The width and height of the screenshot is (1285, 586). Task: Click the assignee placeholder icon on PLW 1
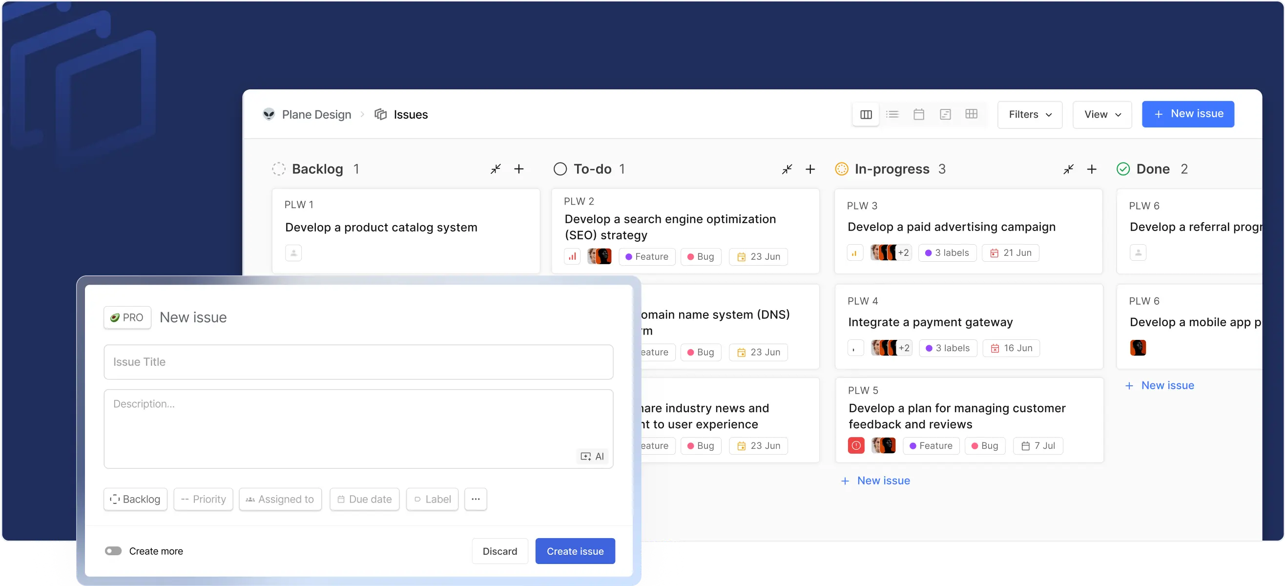tap(293, 253)
